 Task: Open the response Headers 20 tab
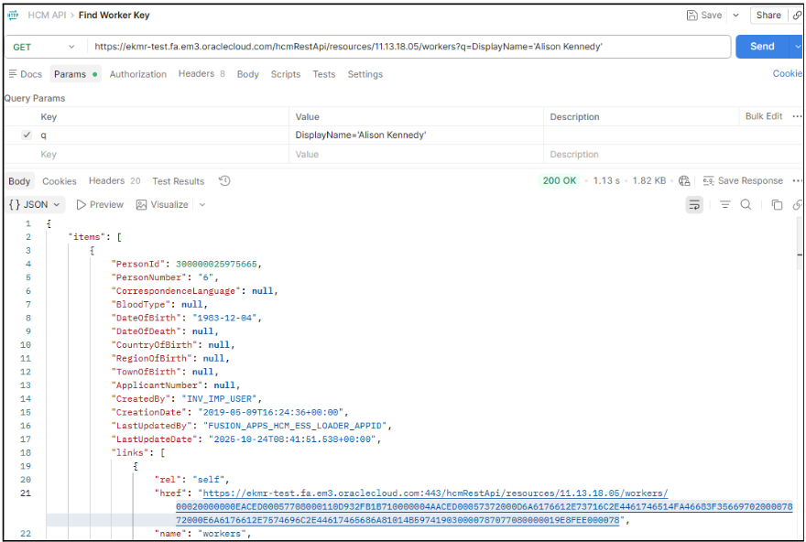(114, 180)
